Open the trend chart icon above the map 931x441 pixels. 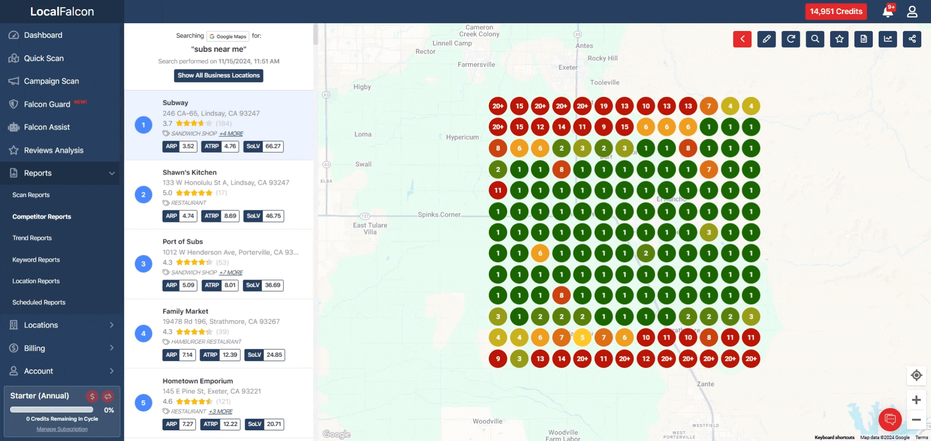point(888,39)
